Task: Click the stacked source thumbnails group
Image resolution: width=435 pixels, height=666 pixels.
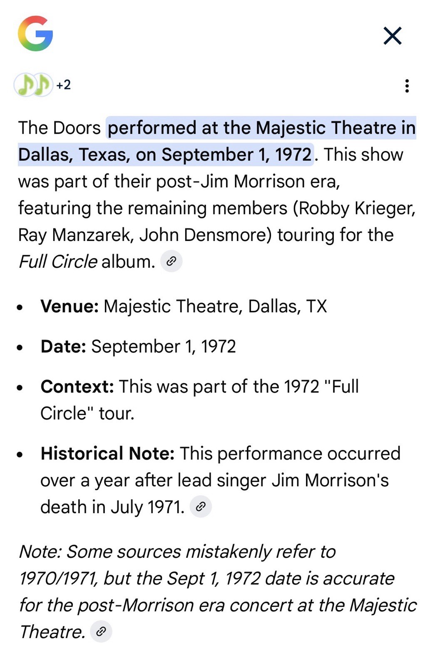Action: point(33,85)
